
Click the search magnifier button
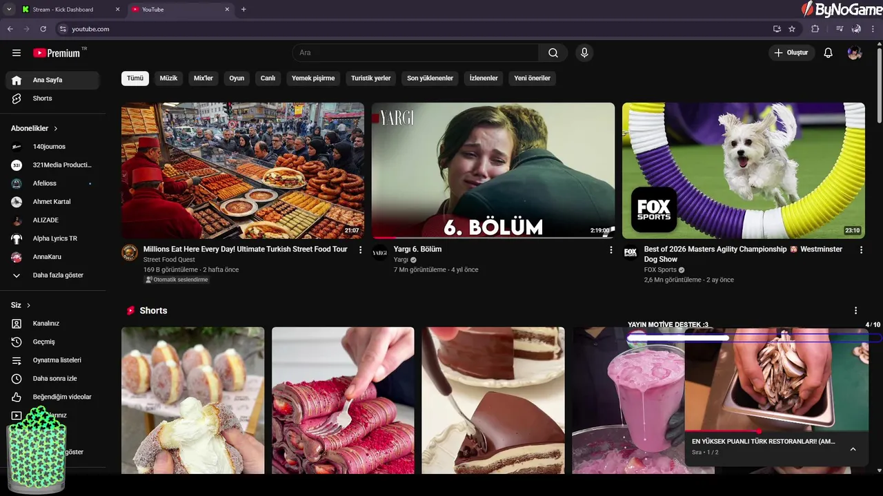tap(553, 53)
